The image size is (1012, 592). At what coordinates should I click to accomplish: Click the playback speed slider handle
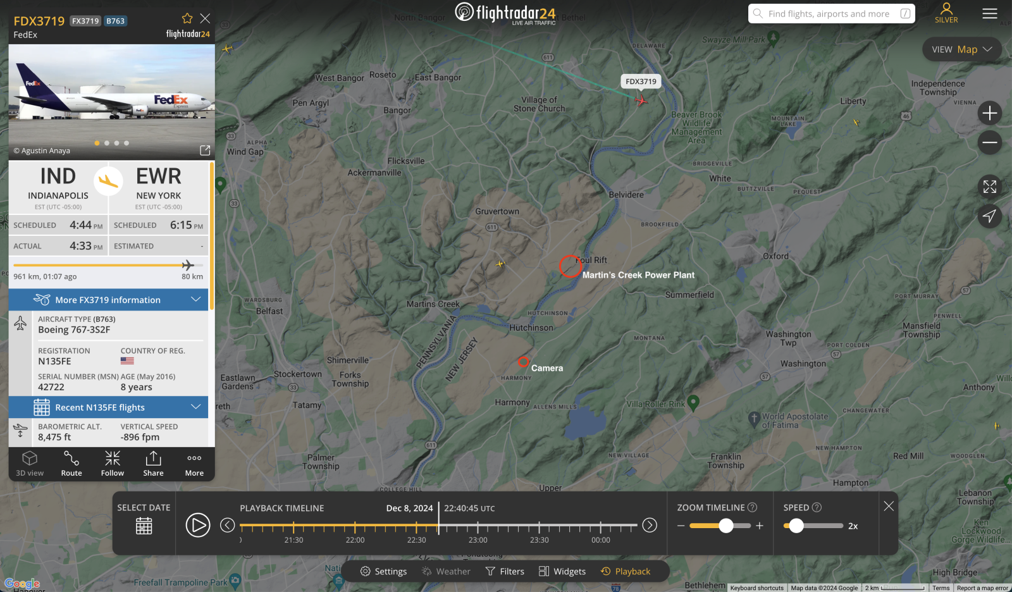pos(796,526)
